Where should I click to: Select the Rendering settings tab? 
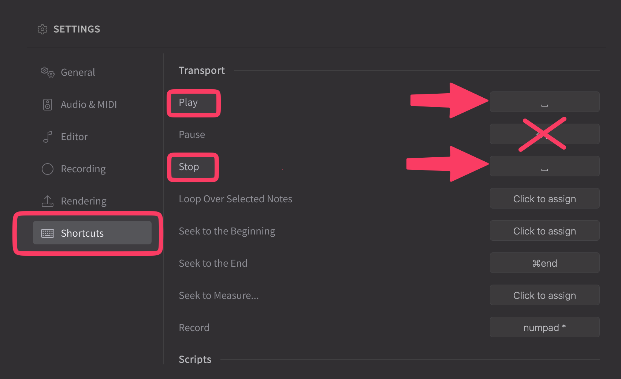[83, 201]
